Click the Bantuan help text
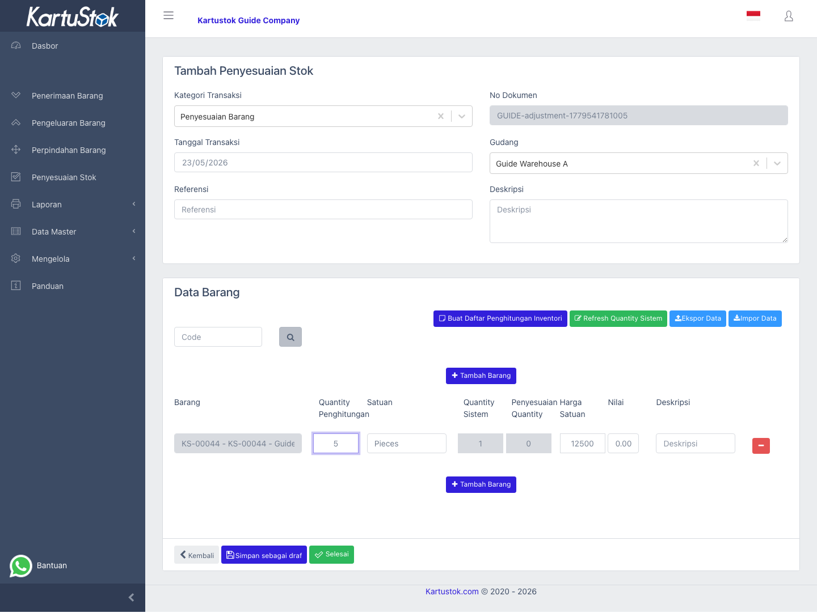Image resolution: width=817 pixels, height=613 pixels. pyautogui.click(x=52, y=565)
